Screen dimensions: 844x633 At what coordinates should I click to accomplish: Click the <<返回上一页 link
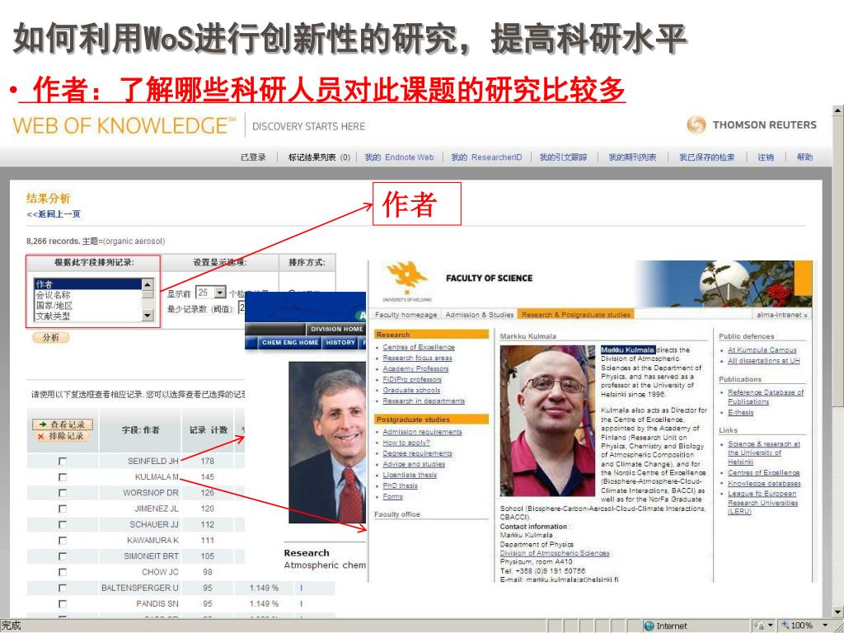pos(54,214)
